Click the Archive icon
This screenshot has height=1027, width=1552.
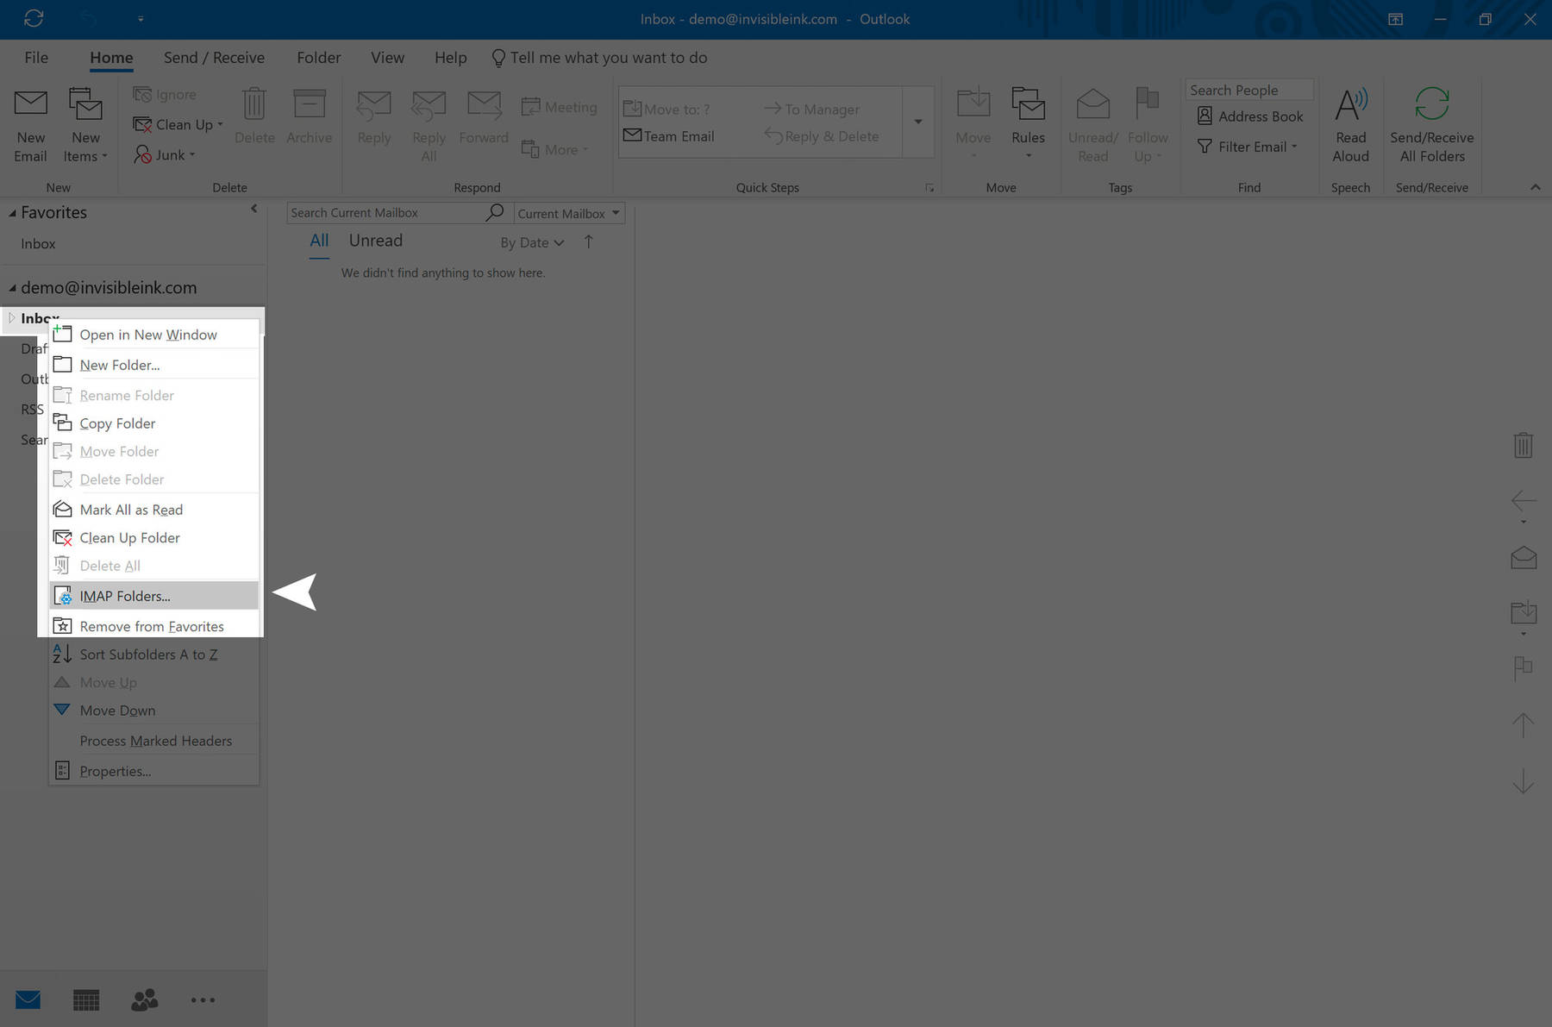coord(309,104)
